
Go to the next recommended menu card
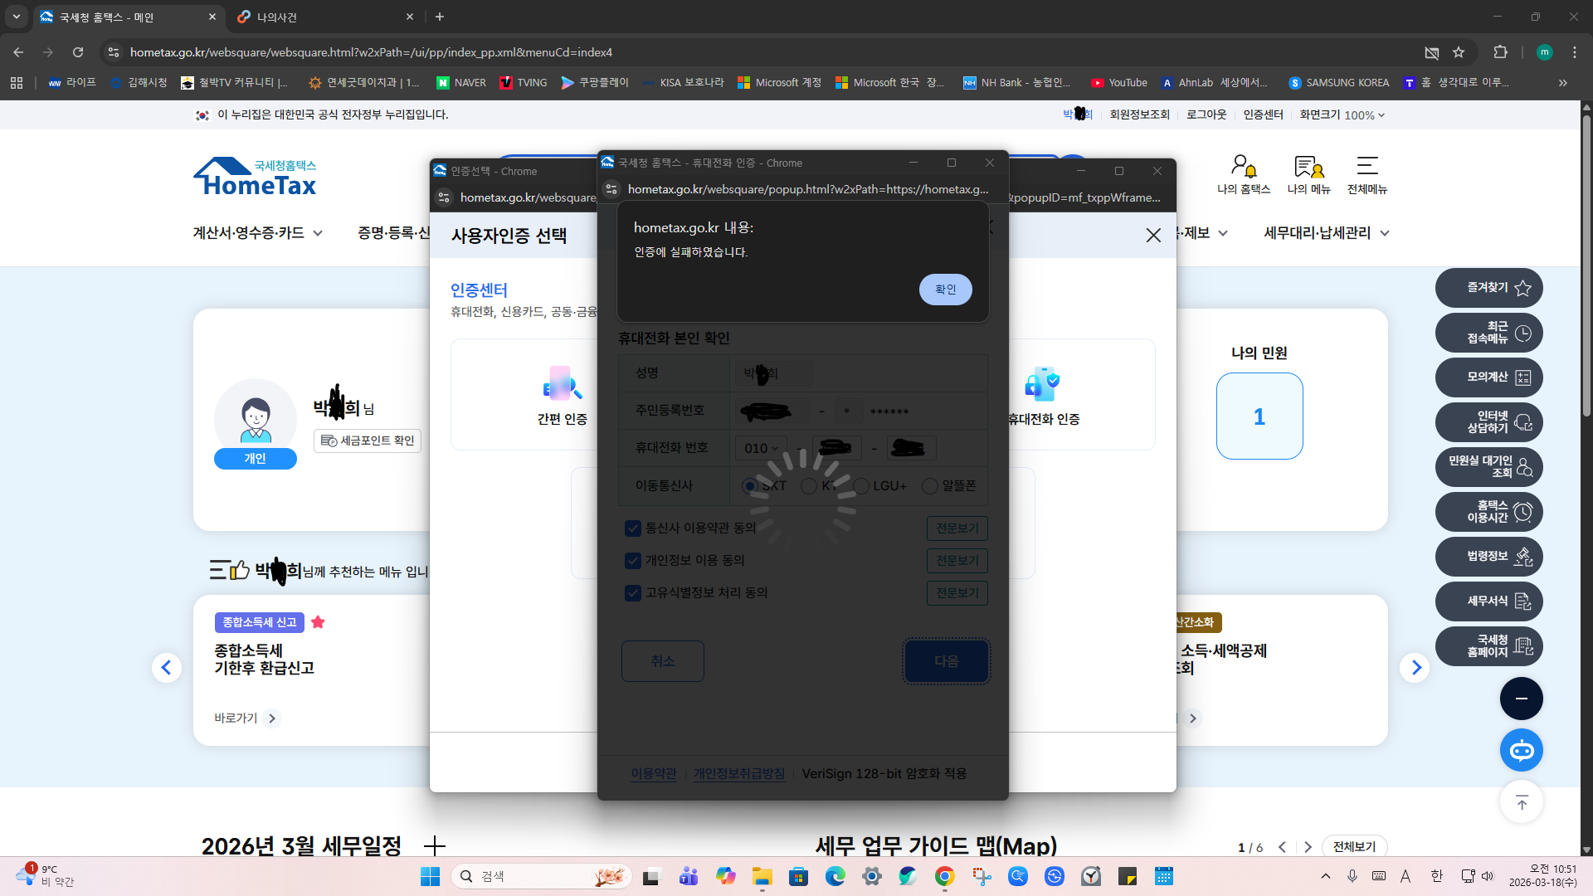pyautogui.click(x=1415, y=668)
